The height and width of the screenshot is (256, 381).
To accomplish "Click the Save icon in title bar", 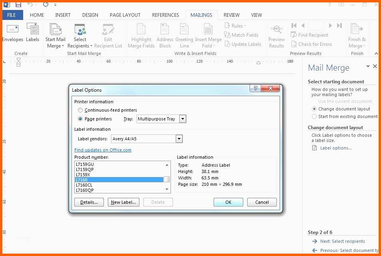I will (18, 4).
